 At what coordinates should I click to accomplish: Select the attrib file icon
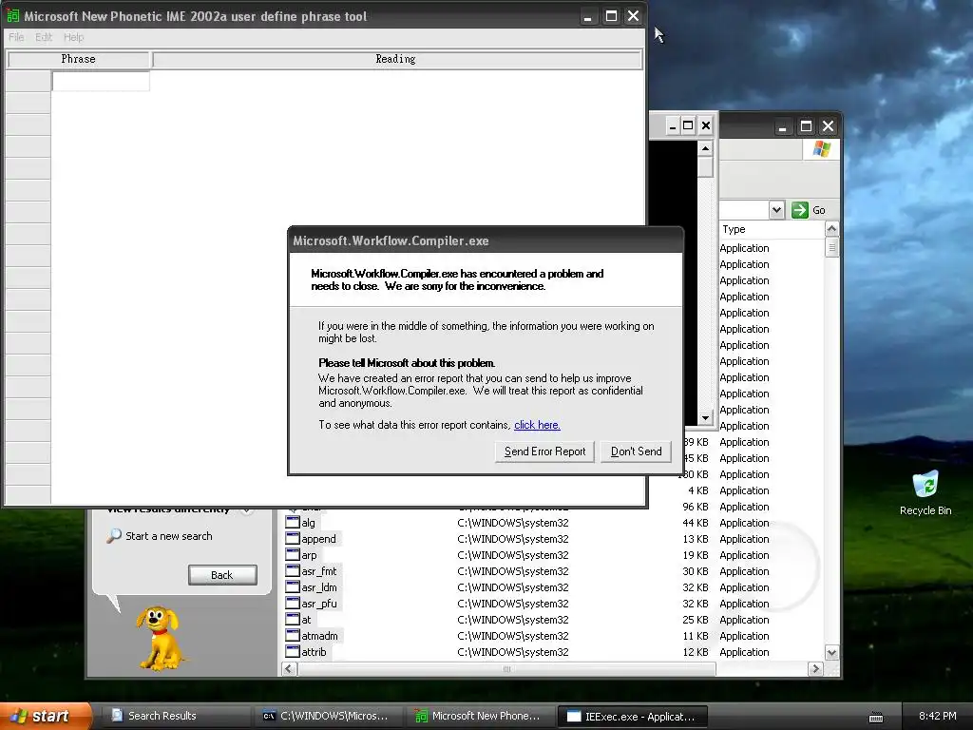click(293, 651)
